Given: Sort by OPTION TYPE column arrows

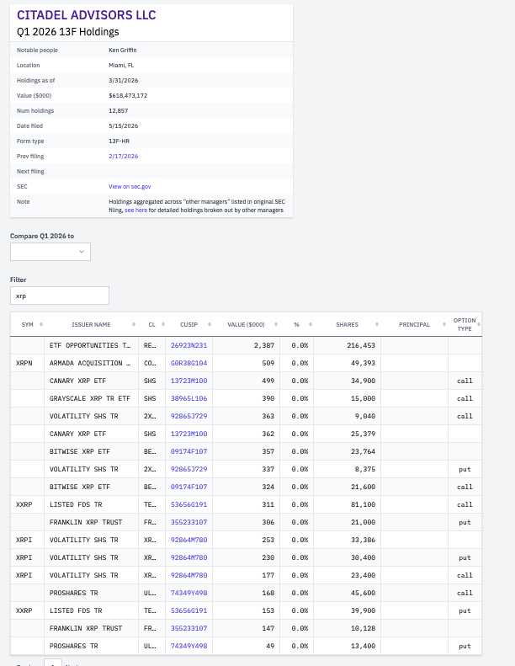Looking at the screenshot, I should (479, 324).
